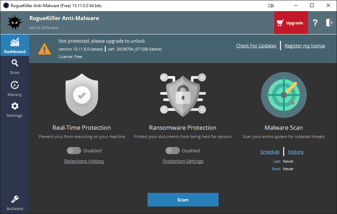Go to the Scan sidebar tab

15,67
